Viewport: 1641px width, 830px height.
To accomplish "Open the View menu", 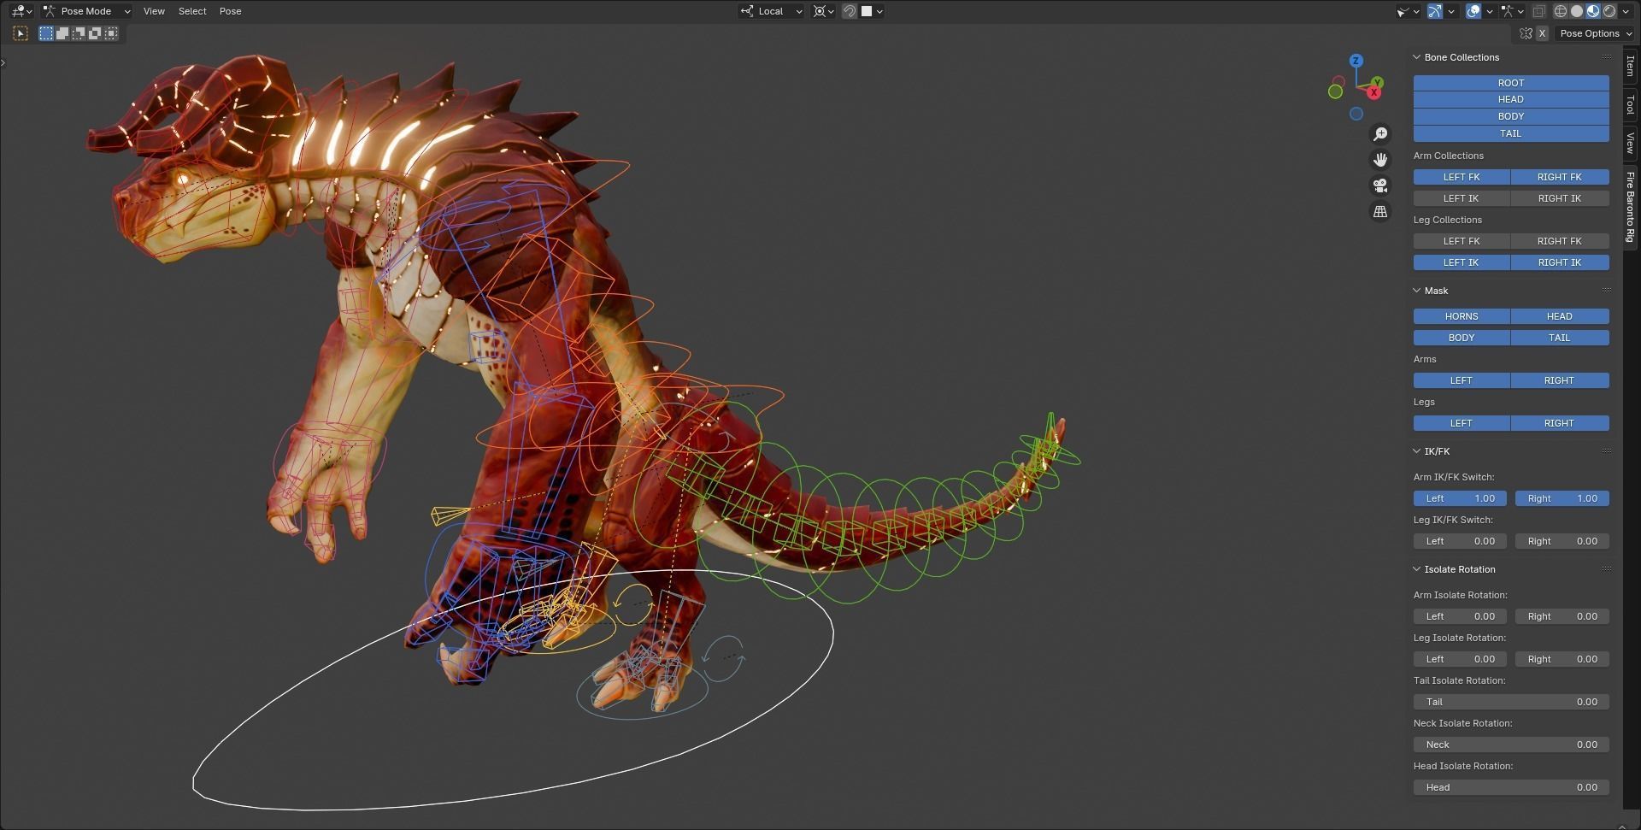I will 154,11.
